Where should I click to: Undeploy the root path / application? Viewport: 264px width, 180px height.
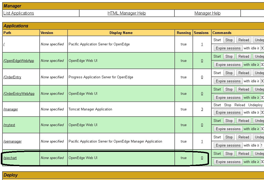click(x=258, y=40)
